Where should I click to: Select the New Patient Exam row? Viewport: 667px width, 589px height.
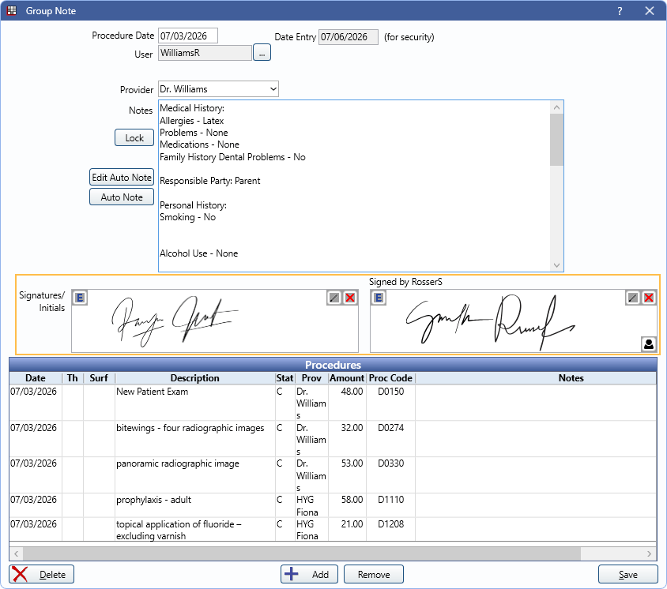click(333, 403)
